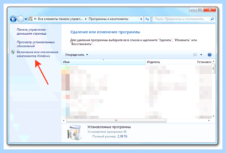Click vertical scrollbar up arrow
The image size is (226, 153).
point(214,61)
